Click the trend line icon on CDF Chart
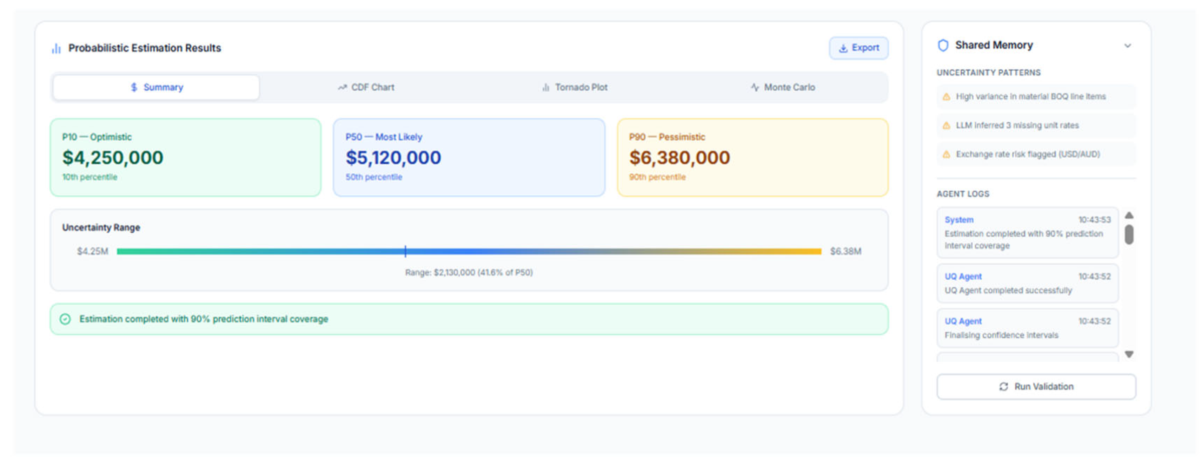 point(342,88)
